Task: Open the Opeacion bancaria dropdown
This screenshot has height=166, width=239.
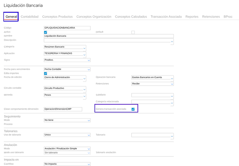Action: coord(152,78)
